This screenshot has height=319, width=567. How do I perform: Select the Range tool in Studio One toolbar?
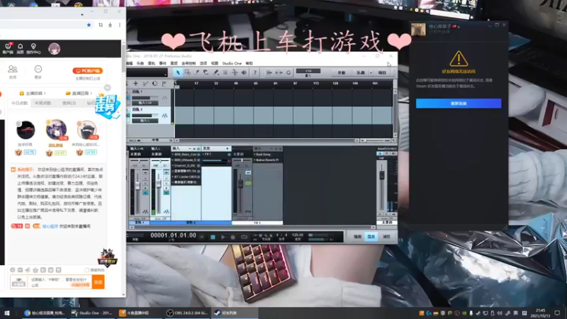(187, 73)
